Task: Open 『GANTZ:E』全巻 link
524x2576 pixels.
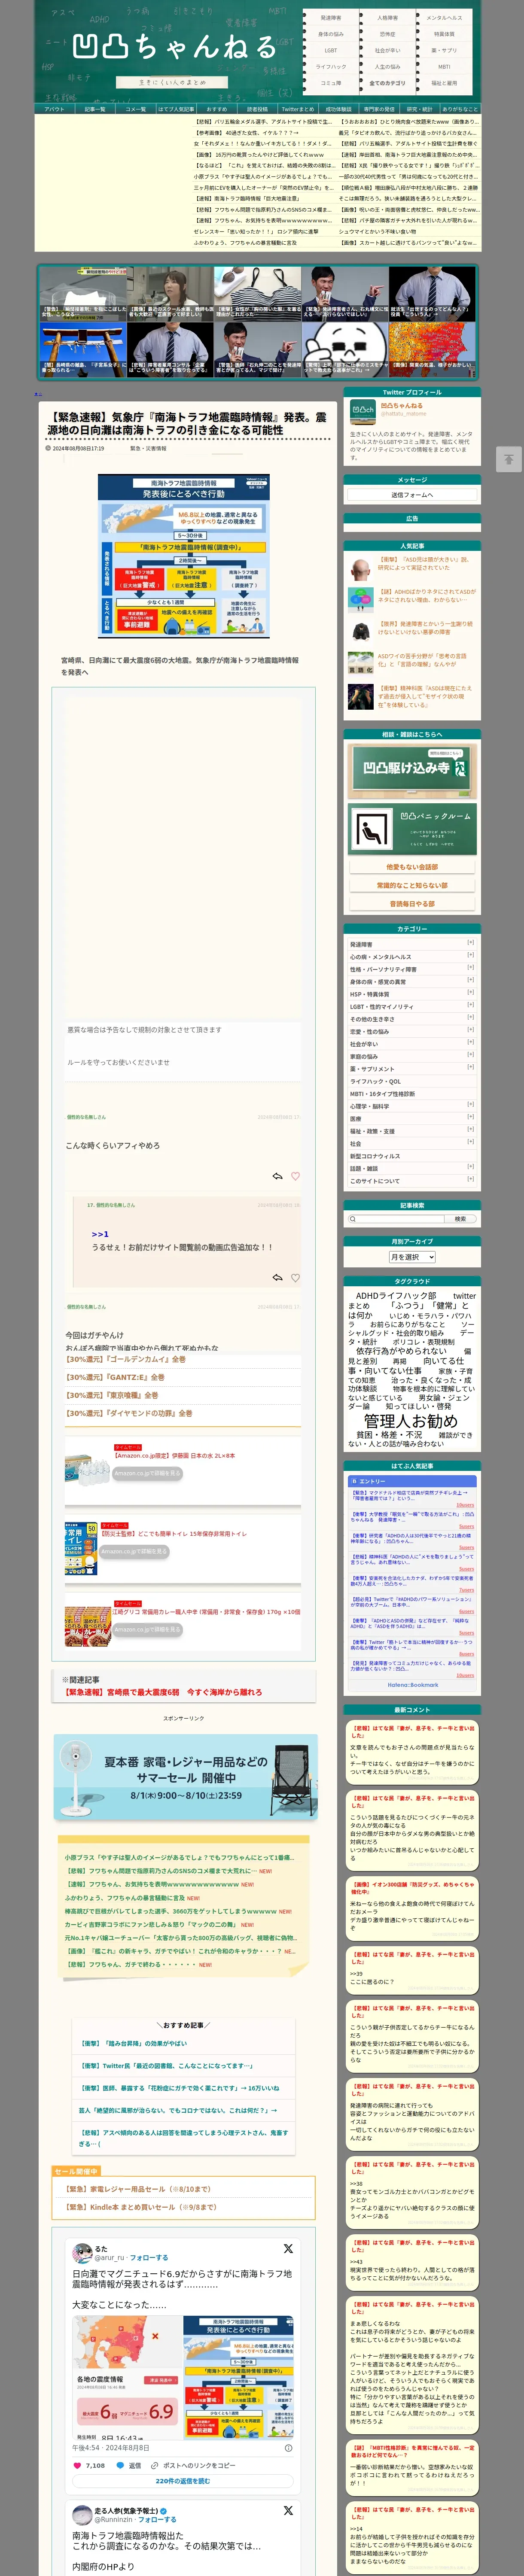Action: coord(115,1377)
